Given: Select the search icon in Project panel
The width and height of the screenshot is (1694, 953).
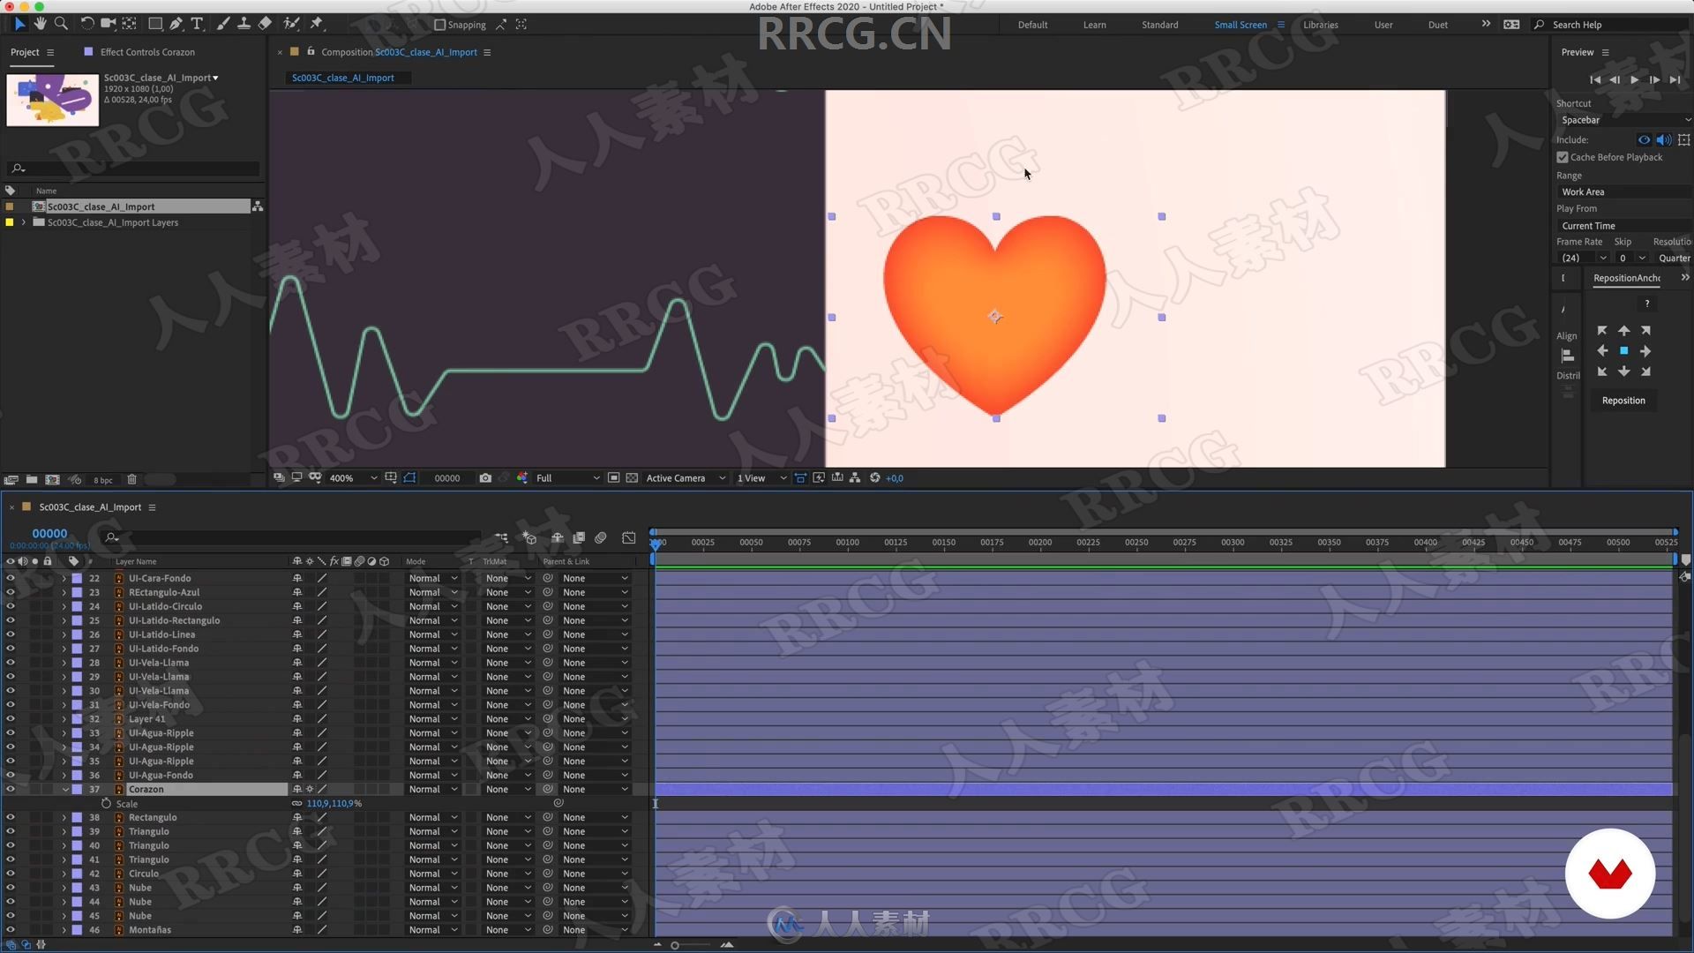Looking at the screenshot, I should click(x=18, y=168).
